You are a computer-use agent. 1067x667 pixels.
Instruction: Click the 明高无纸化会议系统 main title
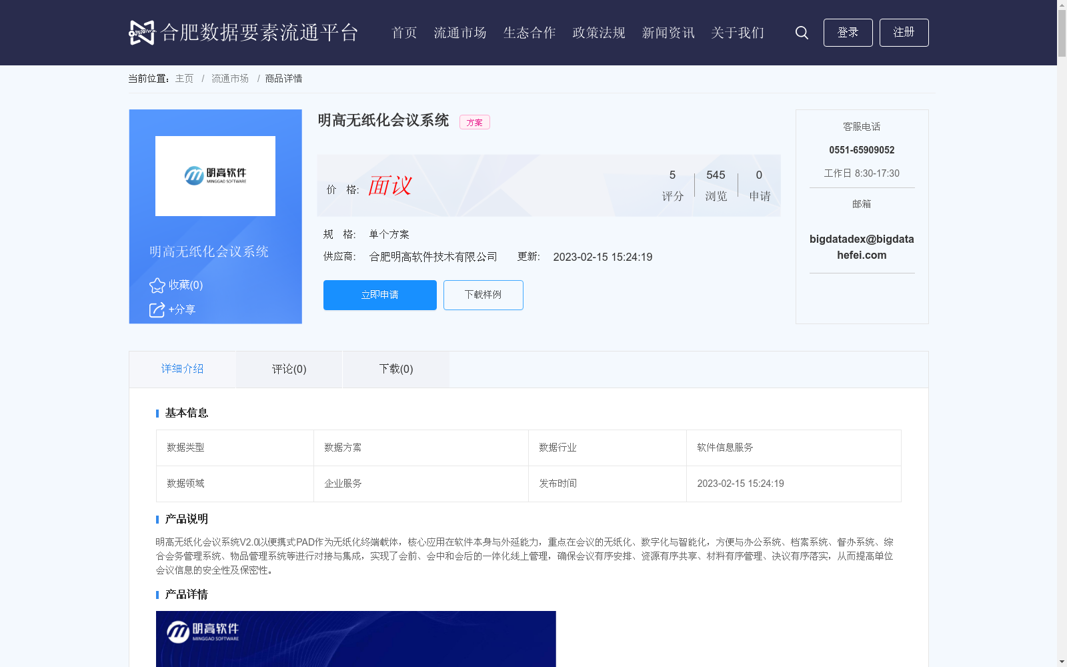pyautogui.click(x=383, y=120)
